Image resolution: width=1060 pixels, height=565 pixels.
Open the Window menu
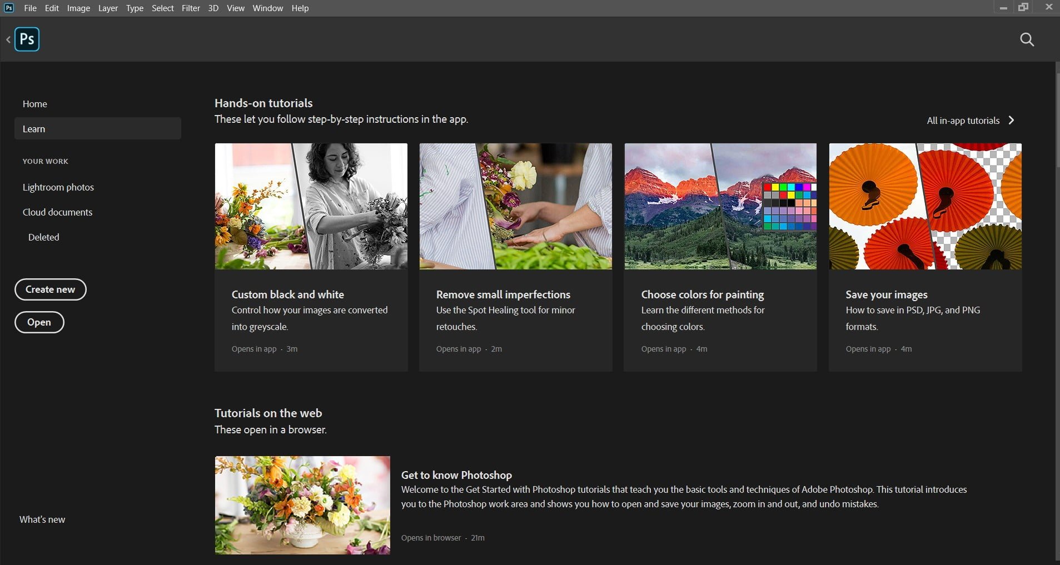click(267, 8)
